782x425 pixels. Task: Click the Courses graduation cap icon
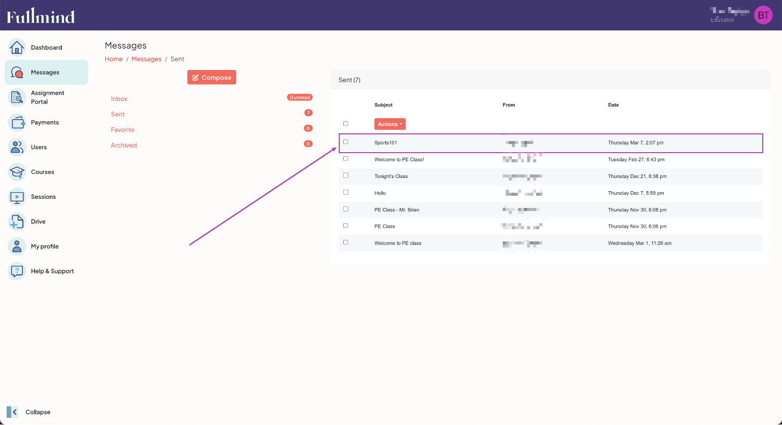pyautogui.click(x=17, y=172)
